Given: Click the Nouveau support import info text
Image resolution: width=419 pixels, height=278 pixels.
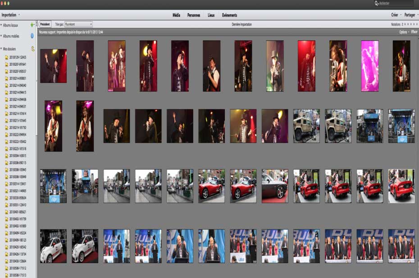Looking at the screenshot, I should (71, 32).
